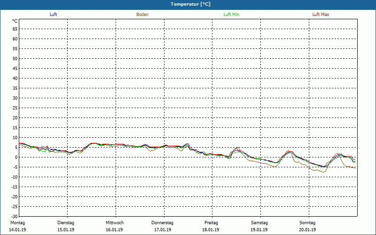Screen dimensions: 376x235
Task: Click the 20 y-axis value
Action: tap(15, 118)
